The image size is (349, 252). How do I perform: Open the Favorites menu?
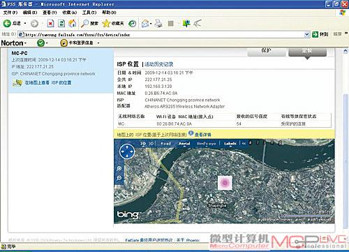coord(70,13)
